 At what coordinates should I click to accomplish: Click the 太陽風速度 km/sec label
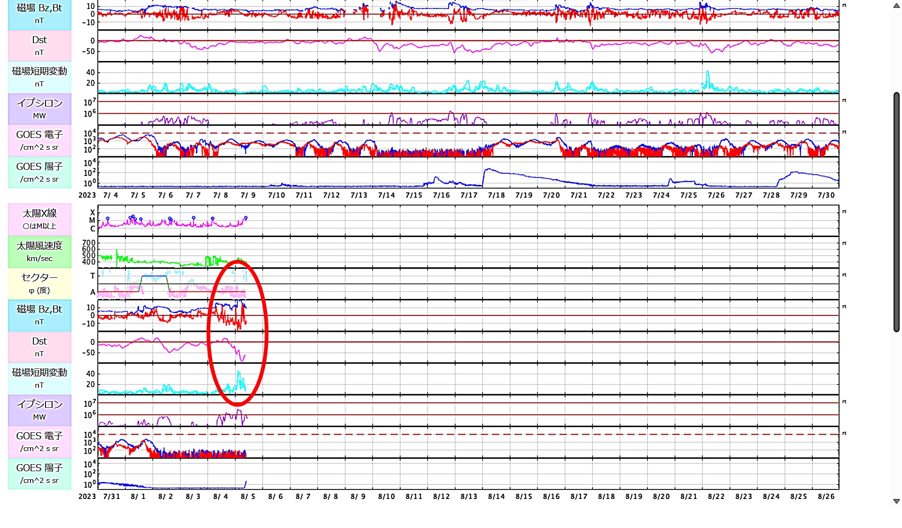(x=39, y=252)
